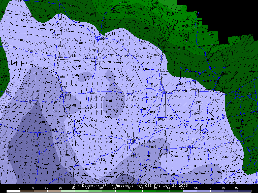This screenshot has width=258, height=193.
Task: Click the PIA station label
Action: click(x=143, y=109)
